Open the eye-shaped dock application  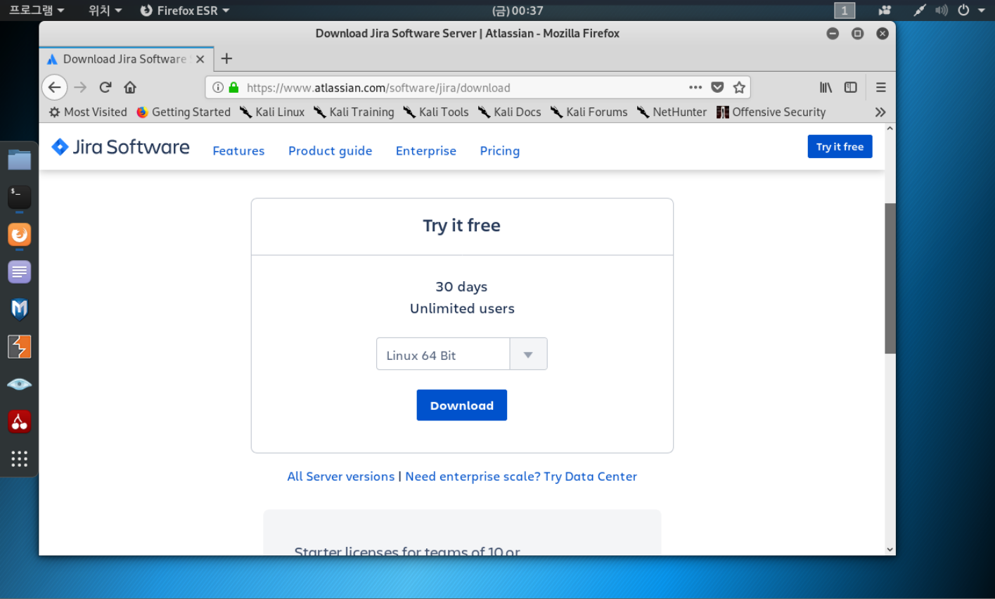click(19, 384)
